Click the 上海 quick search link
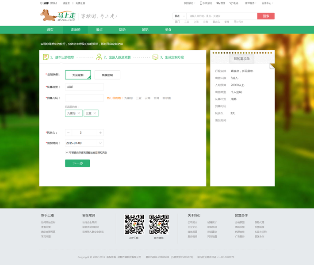Screen dimensions: 314x265 (196, 22)
